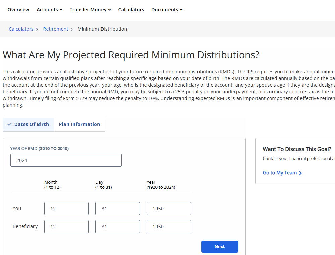
Task: Click the You day input field
Action: (x=118, y=209)
